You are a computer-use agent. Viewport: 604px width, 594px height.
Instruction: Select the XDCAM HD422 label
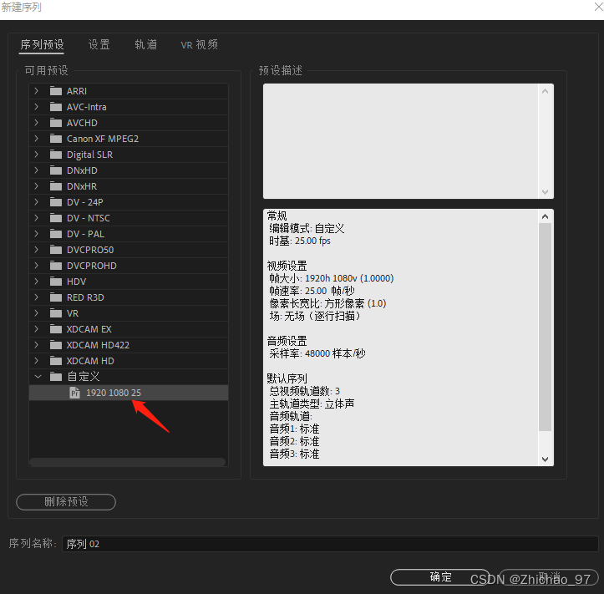click(x=98, y=345)
